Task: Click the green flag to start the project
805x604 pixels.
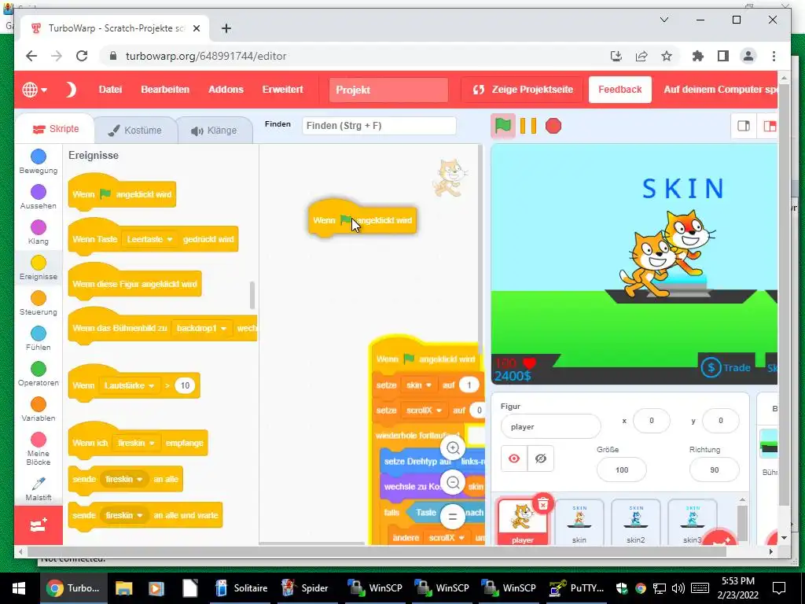Action: click(x=503, y=126)
